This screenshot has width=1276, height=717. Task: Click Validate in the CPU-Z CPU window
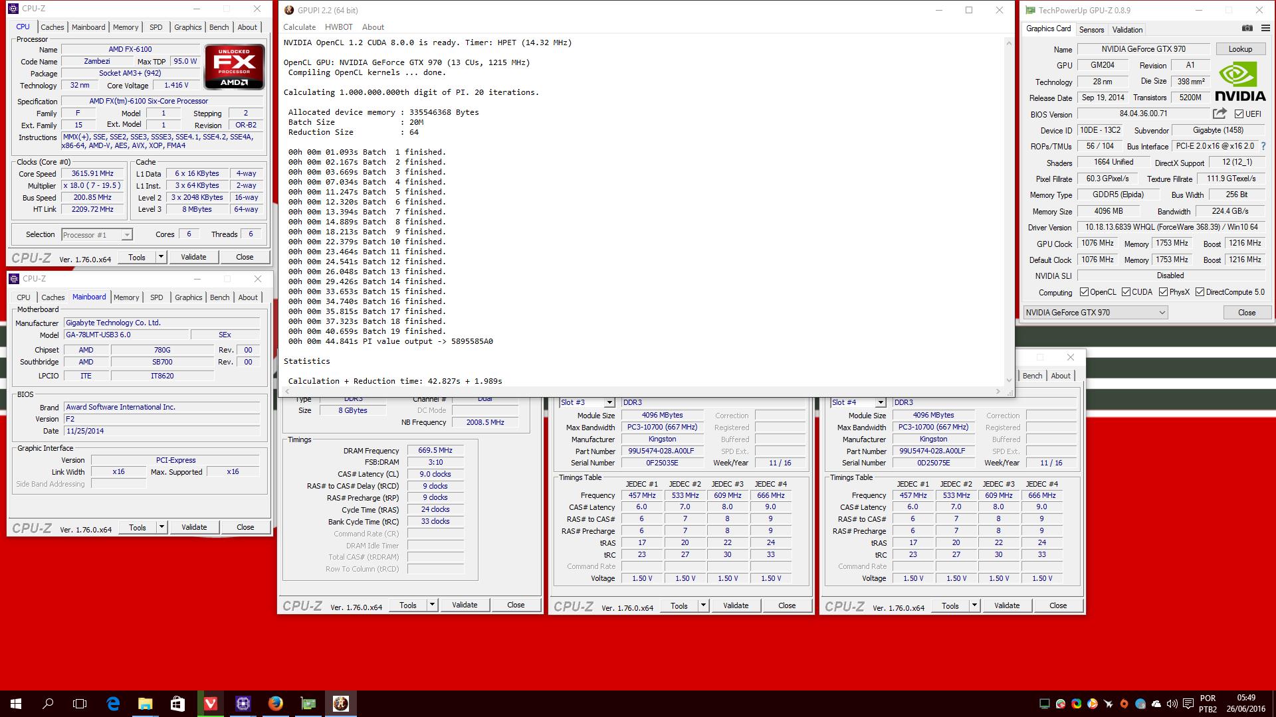193,257
